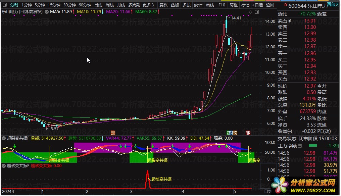Select the 1分钟 period tab
The width and height of the screenshot is (341, 196).
click(27, 5)
